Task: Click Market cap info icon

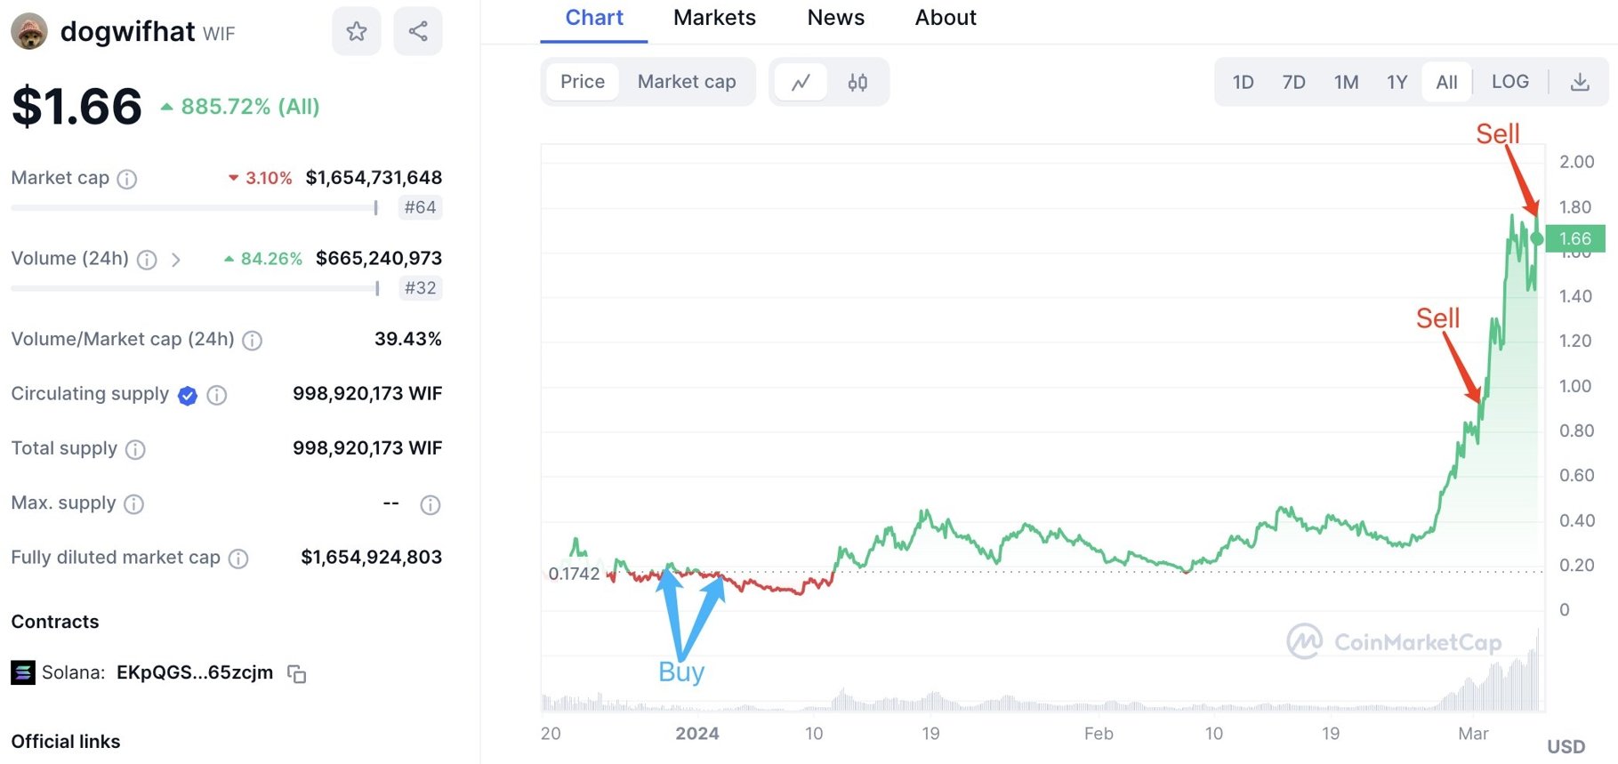Action: pos(127,180)
